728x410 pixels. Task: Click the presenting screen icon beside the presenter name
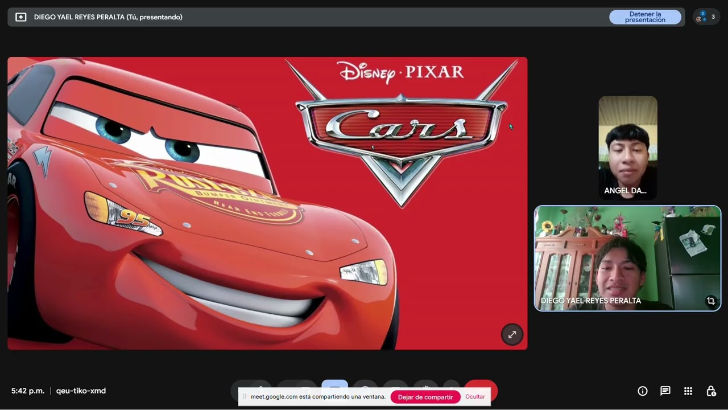(21, 17)
